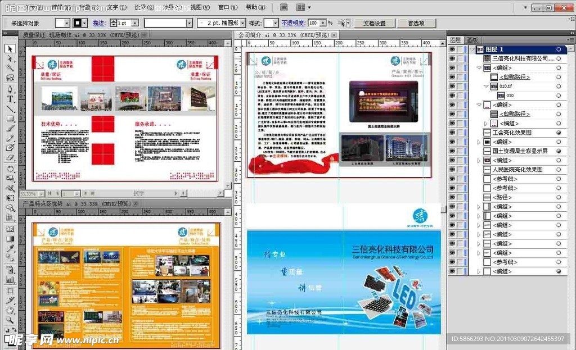Toggle visibility of 工会亮化效果图 layer item
Image resolution: width=576 pixels, height=350 pixels.
pyautogui.click(x=452, y=133)
